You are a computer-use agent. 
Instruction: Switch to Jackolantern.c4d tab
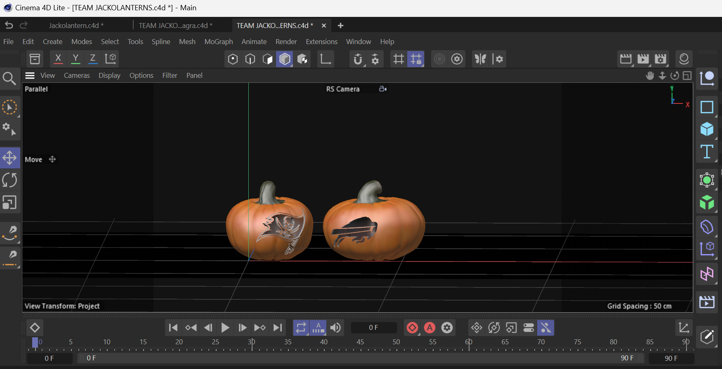(x=76, y=26)
